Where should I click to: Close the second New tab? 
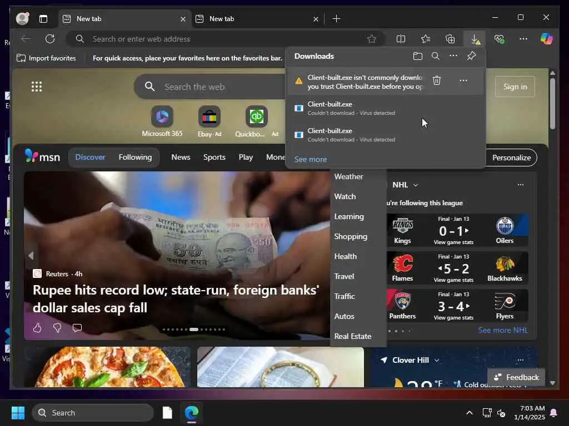(x=316, y=19)
